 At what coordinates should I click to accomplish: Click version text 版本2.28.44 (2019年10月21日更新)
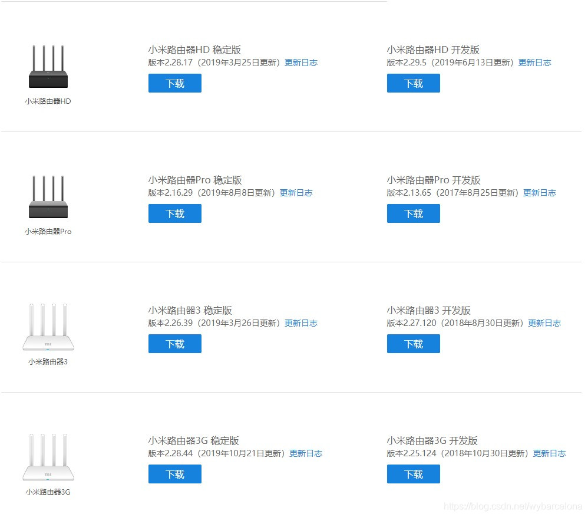216,453
